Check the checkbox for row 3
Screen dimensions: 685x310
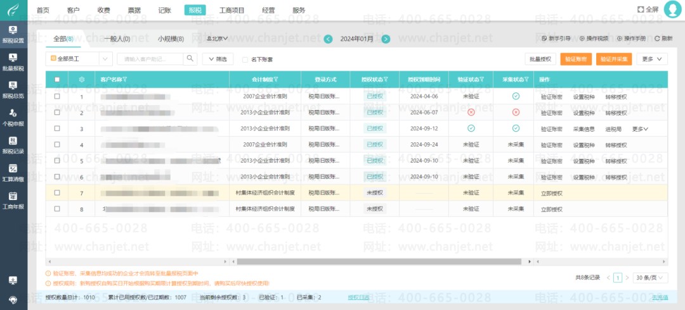point(57,128)
